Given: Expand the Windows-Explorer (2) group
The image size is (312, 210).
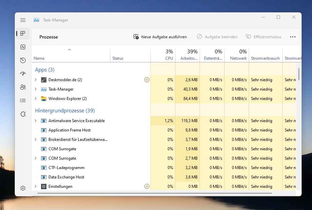Looking at the screenshot, I should [x=36, y=99].
